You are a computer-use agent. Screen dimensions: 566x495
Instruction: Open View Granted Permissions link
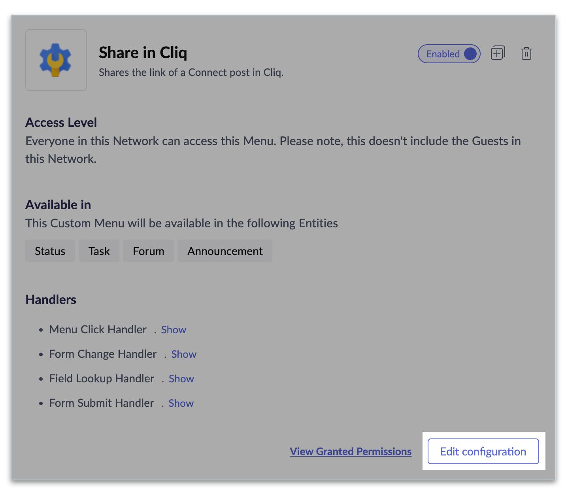coord(351,452)
